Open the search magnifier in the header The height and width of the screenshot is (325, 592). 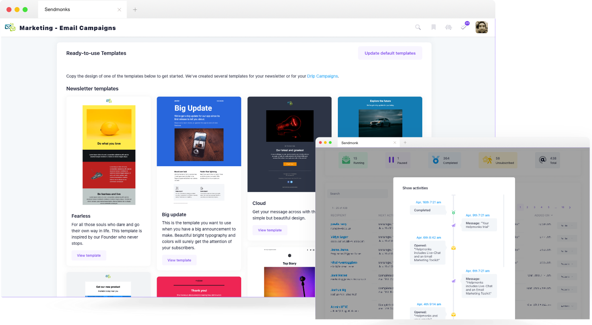[418, 27]
